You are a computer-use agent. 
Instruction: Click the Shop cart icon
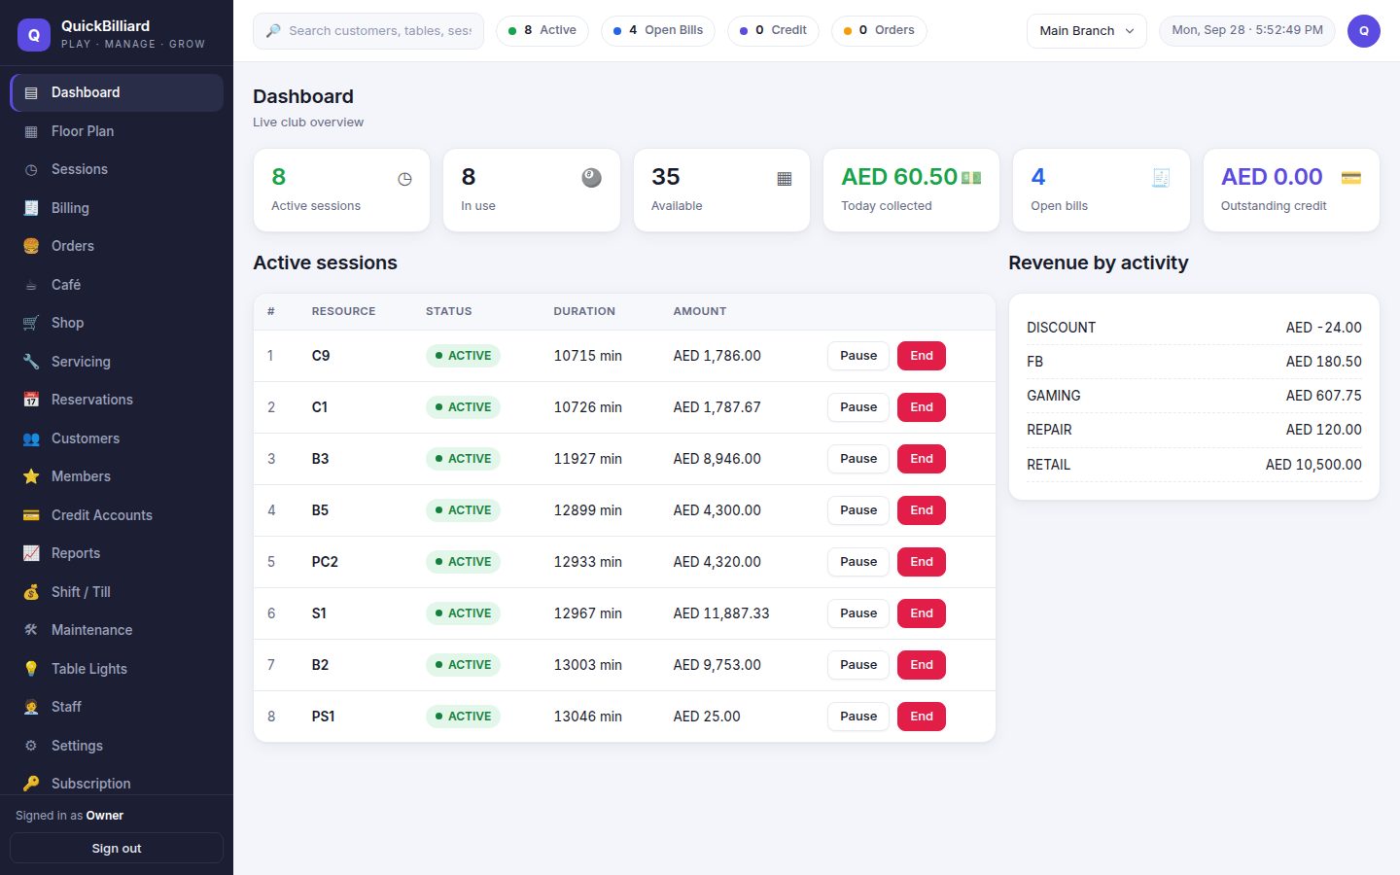point(31,323)
